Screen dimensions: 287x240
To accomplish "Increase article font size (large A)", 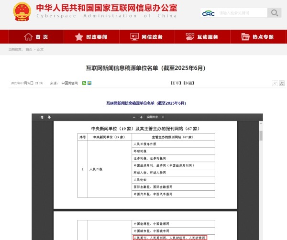I will [282, 83].
